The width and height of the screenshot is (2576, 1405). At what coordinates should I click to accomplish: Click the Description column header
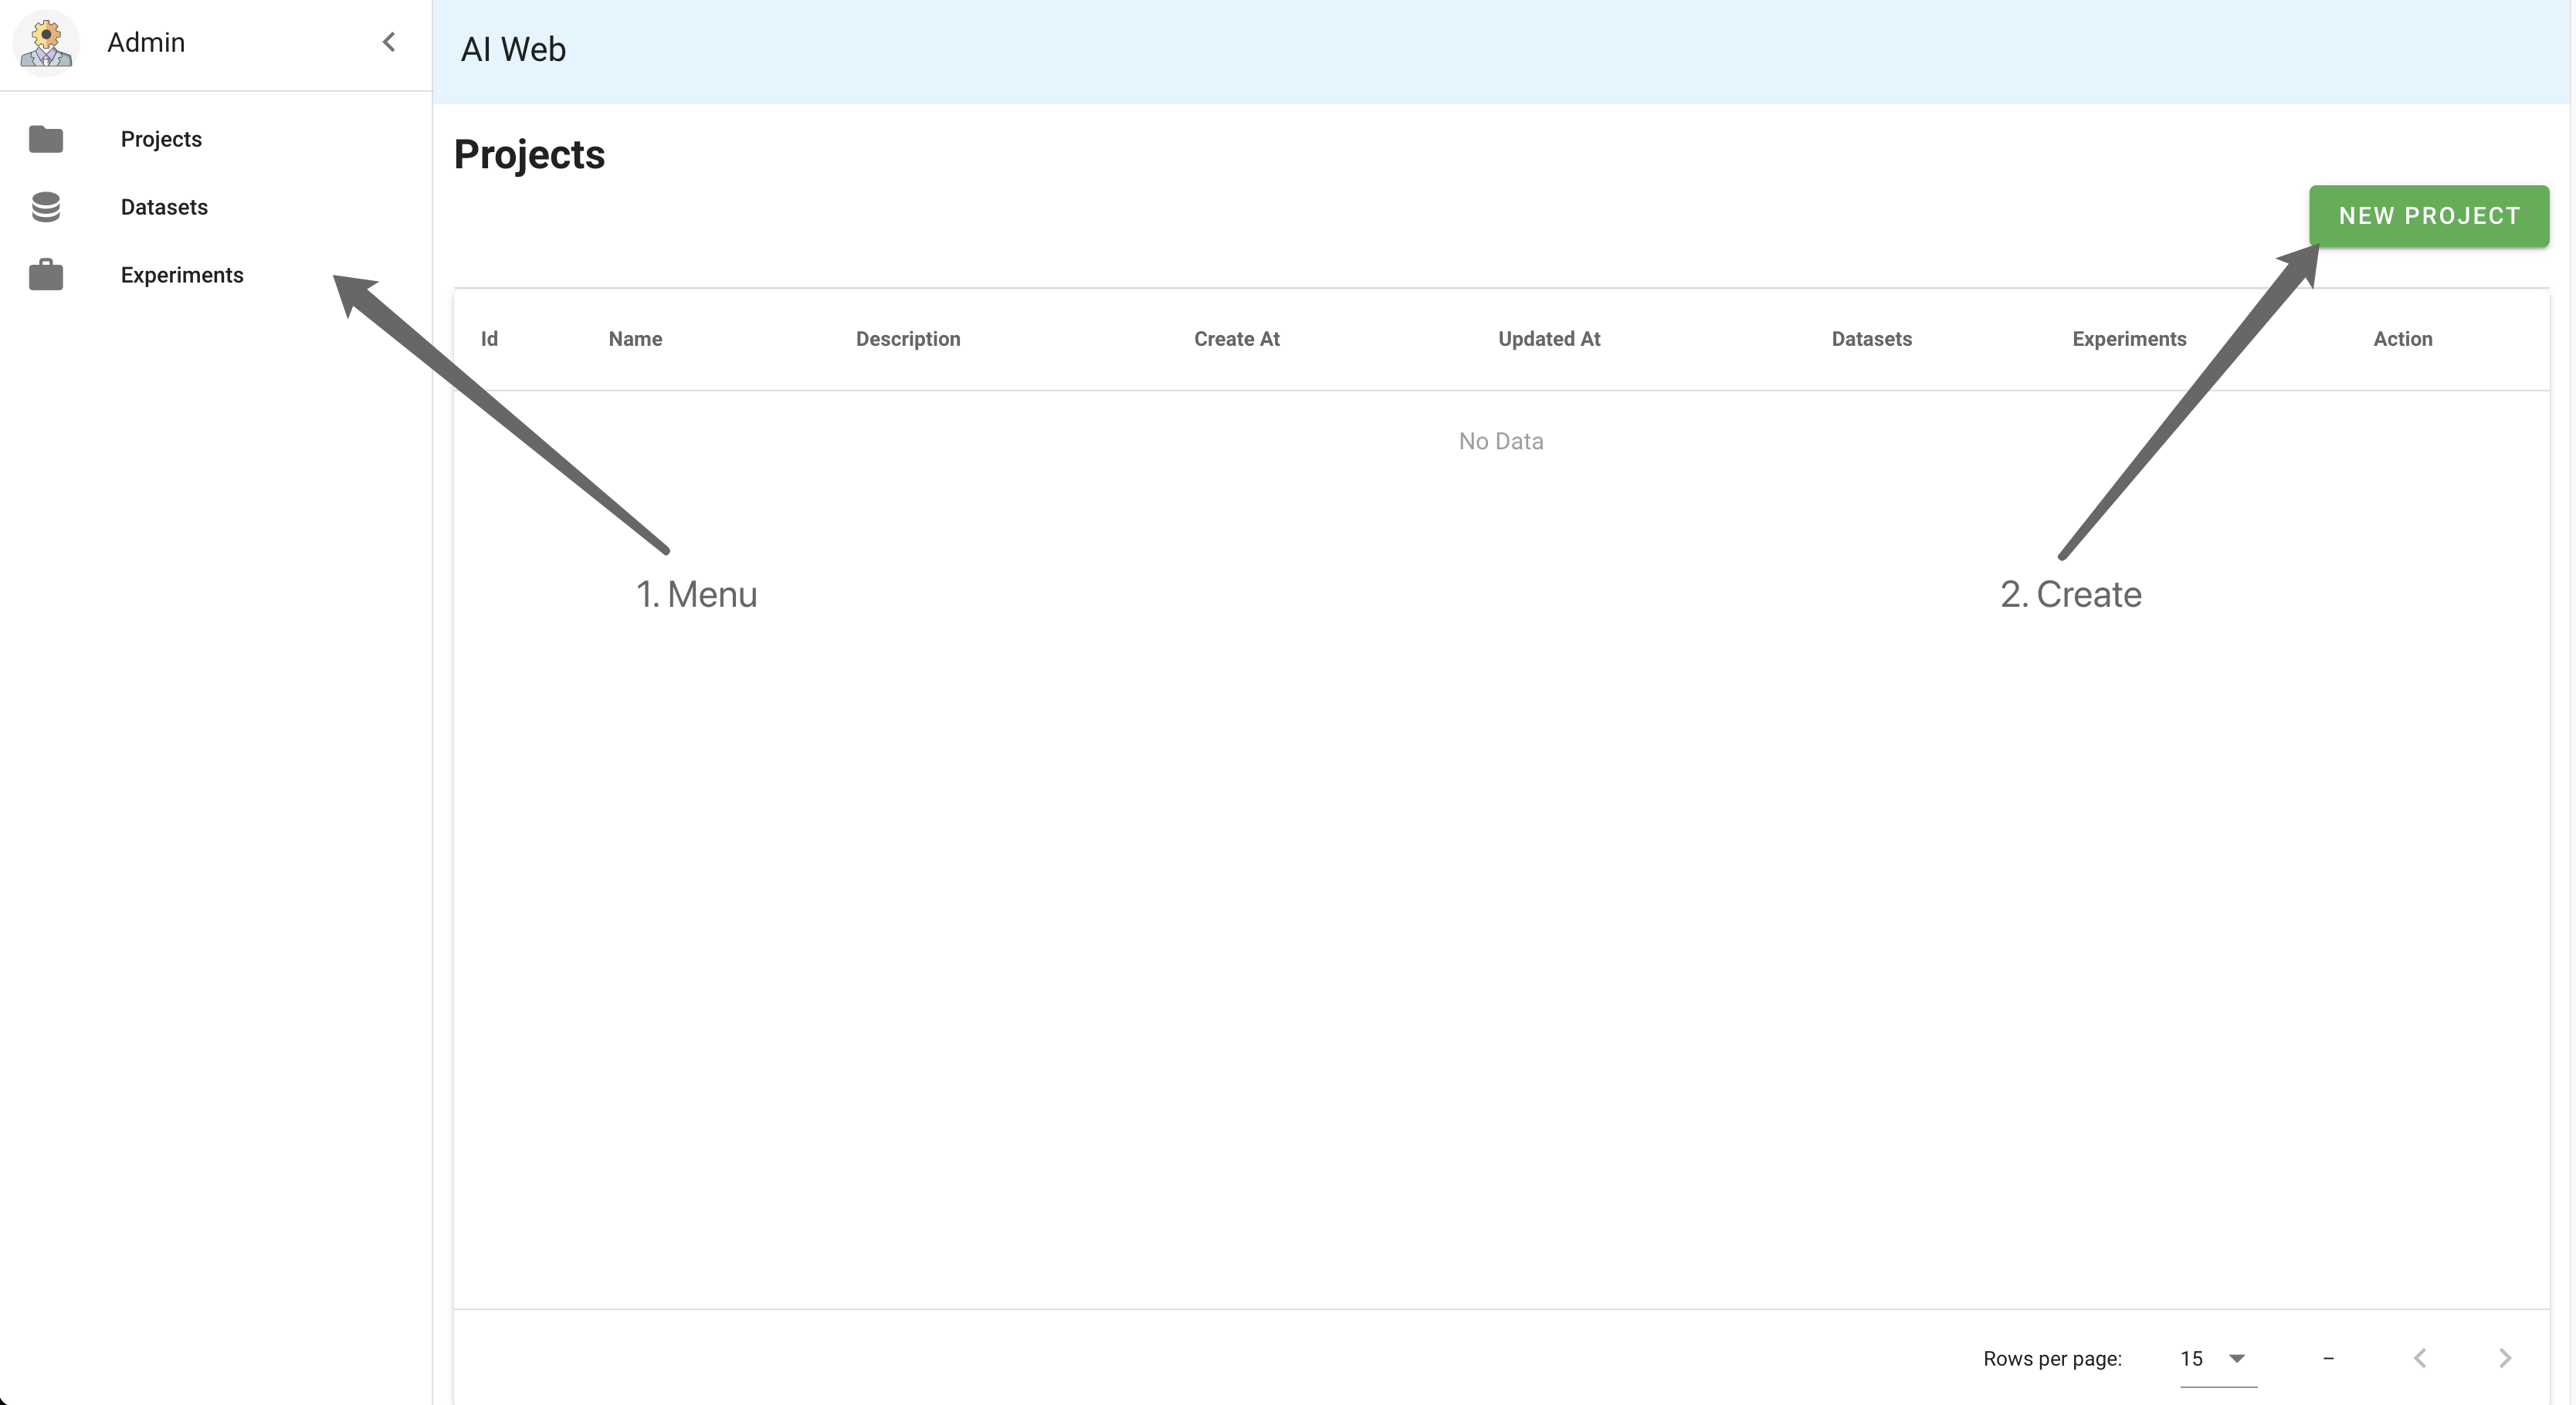[x=907, y=339]
